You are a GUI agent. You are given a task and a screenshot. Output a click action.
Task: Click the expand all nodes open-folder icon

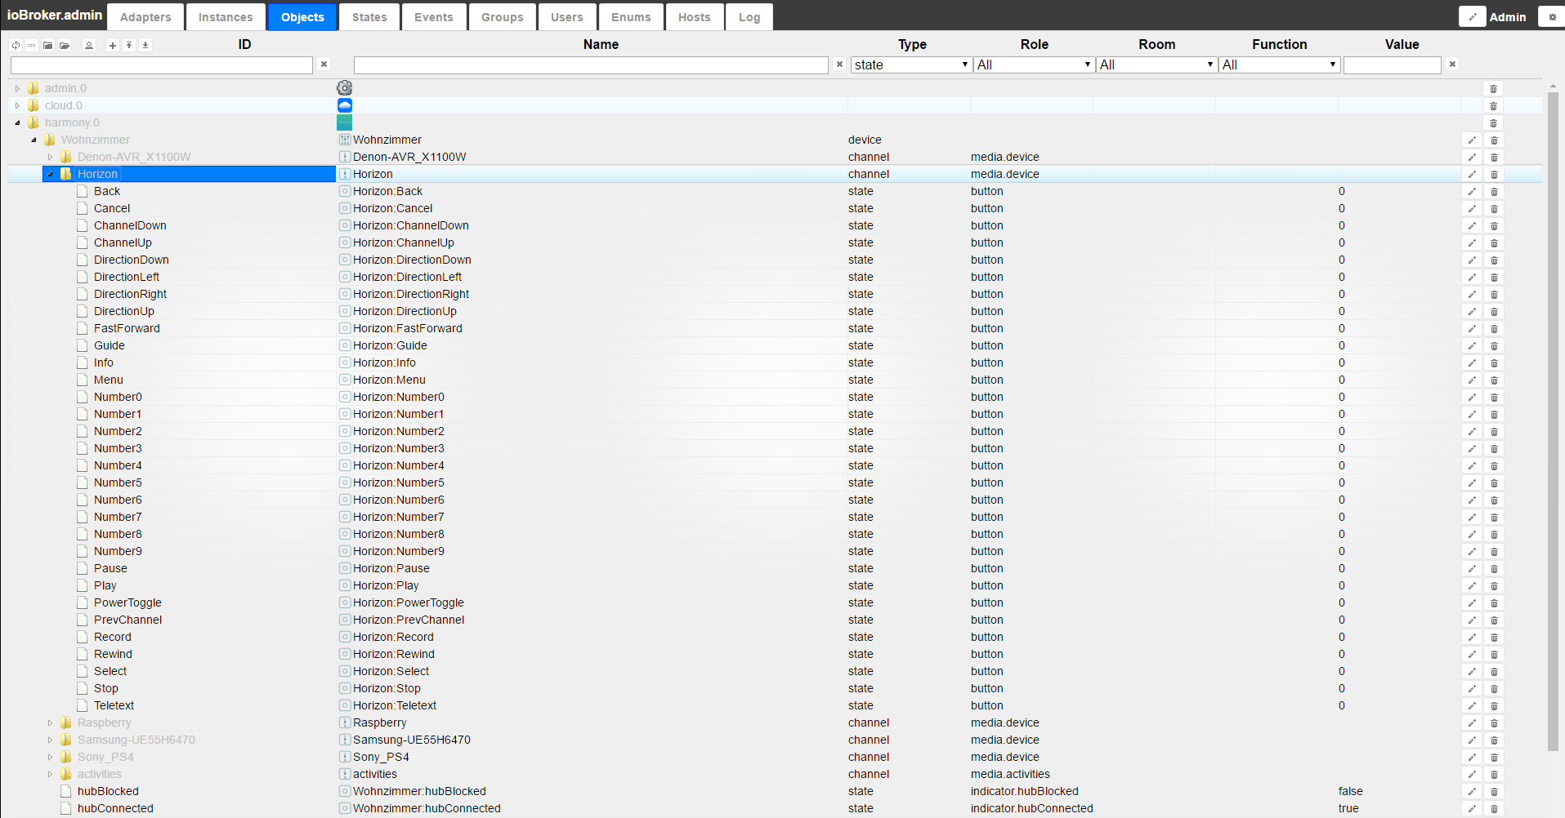(65, 45)
